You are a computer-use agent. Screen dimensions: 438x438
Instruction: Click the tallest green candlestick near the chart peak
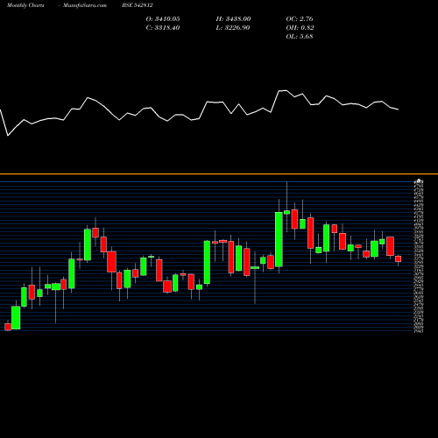279,239
